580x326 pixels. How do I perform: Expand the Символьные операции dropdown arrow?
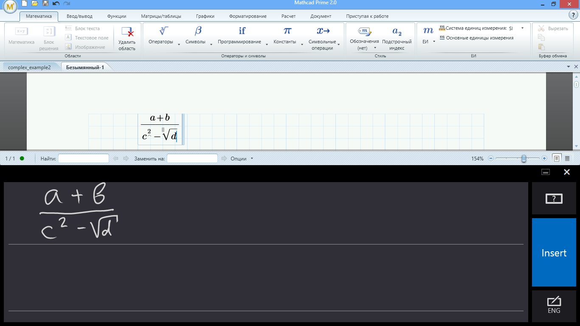pos(339,44)
